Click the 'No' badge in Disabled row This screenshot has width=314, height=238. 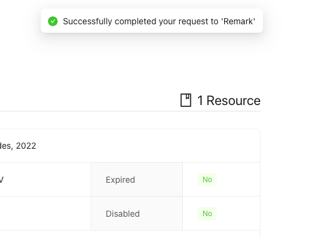click(207, 214)
